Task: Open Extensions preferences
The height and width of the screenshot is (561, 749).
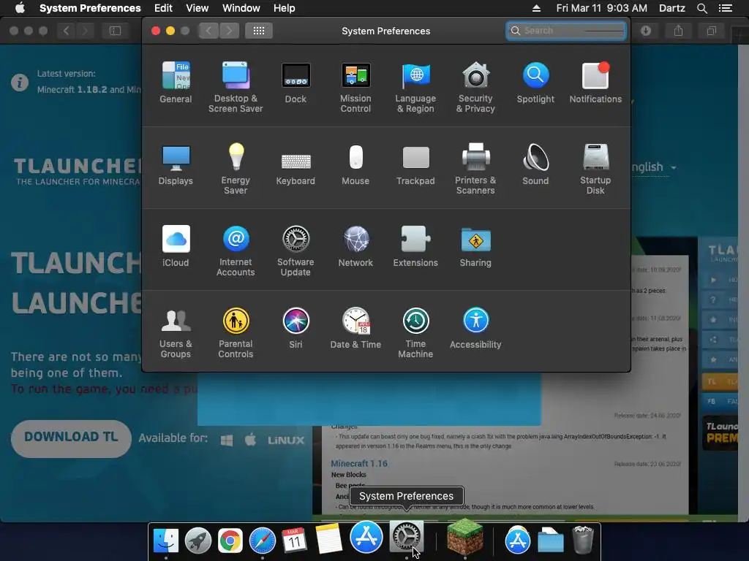Action: pyautogui.click(x=415, y=246)
